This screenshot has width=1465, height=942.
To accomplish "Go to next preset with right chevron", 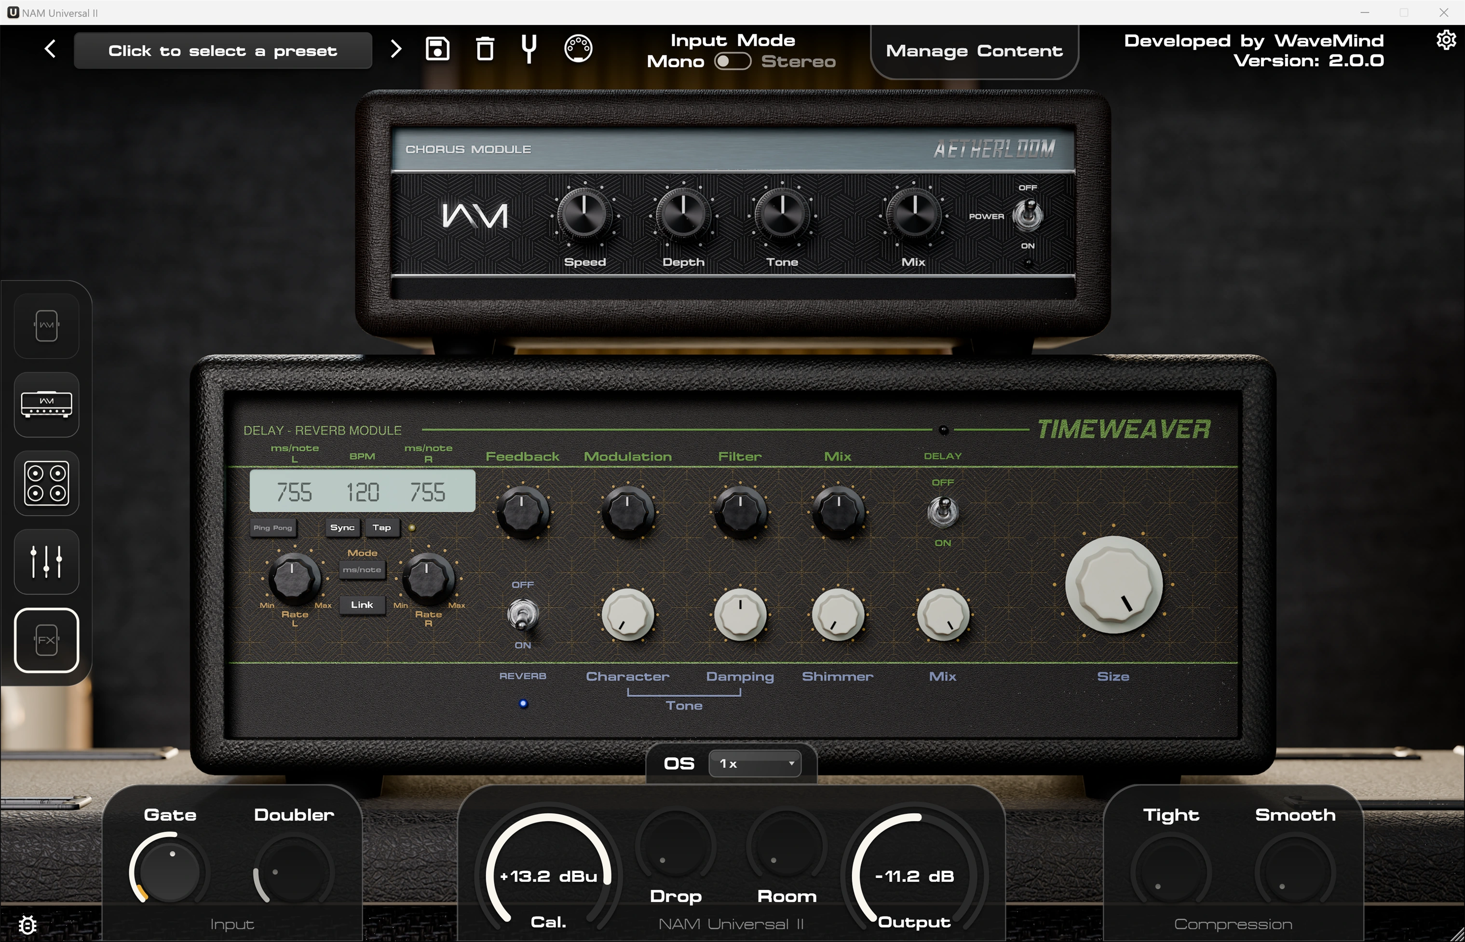I will 396,49.
